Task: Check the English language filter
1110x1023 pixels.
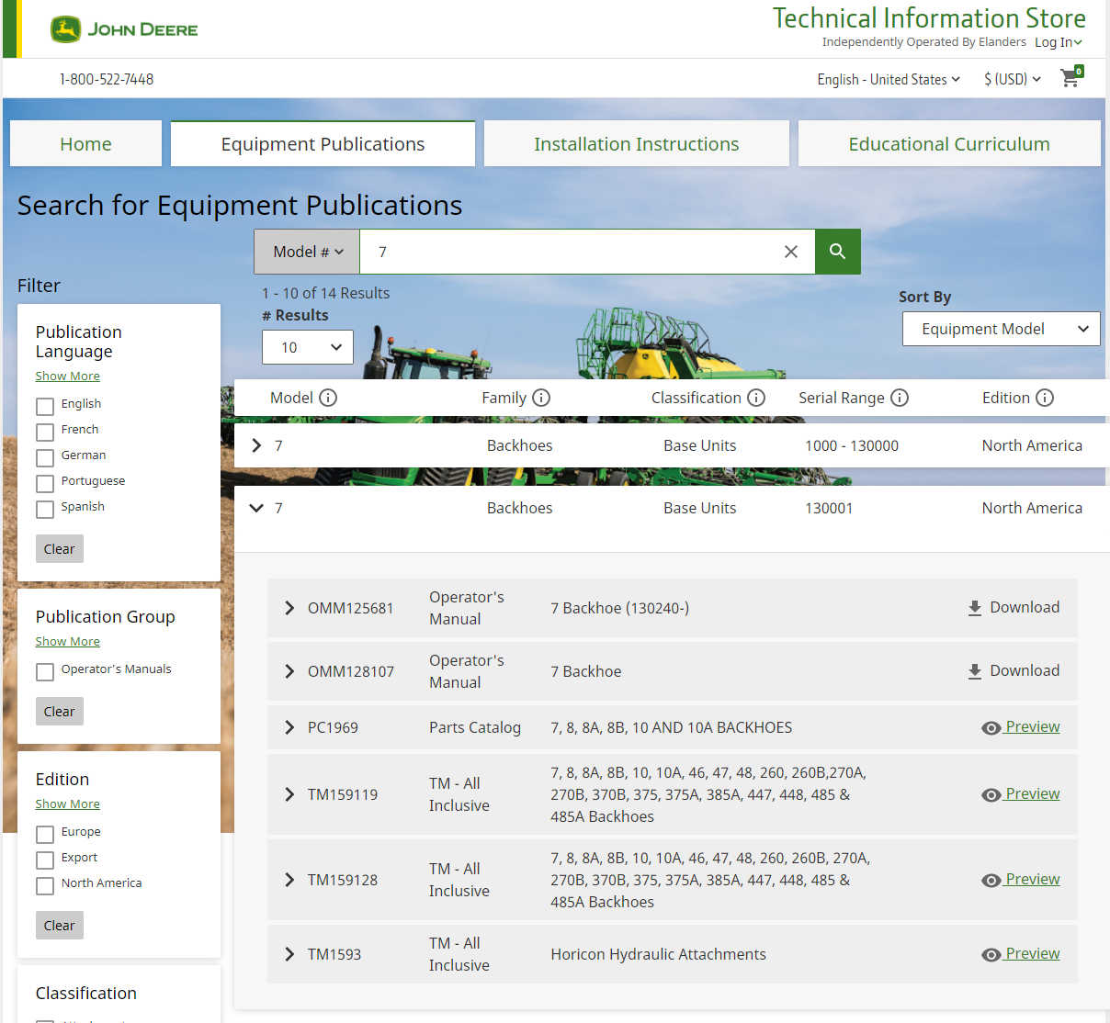Action: click(45, 407)
